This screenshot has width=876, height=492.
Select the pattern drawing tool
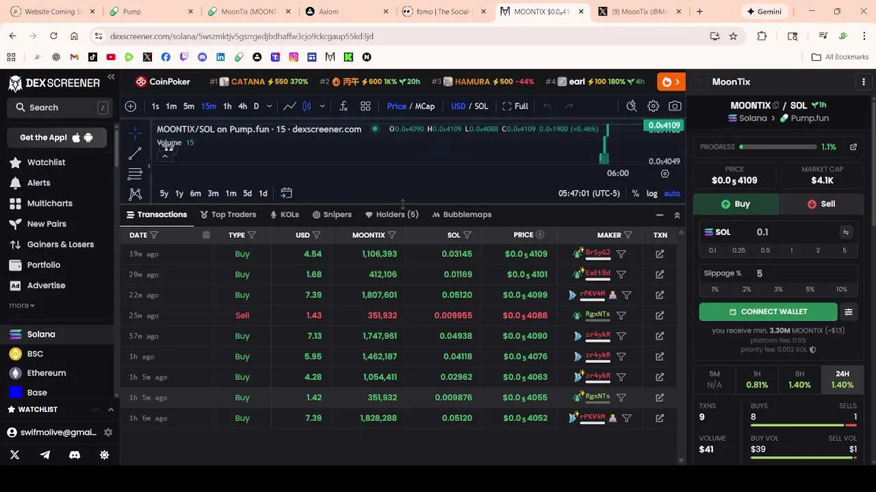[135, 194]
